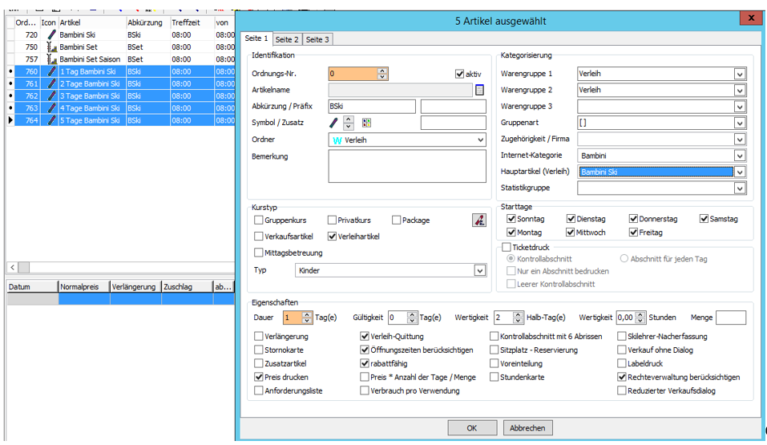
Task: Uncheck the Sonntag start day
Action: click(511, 219)
